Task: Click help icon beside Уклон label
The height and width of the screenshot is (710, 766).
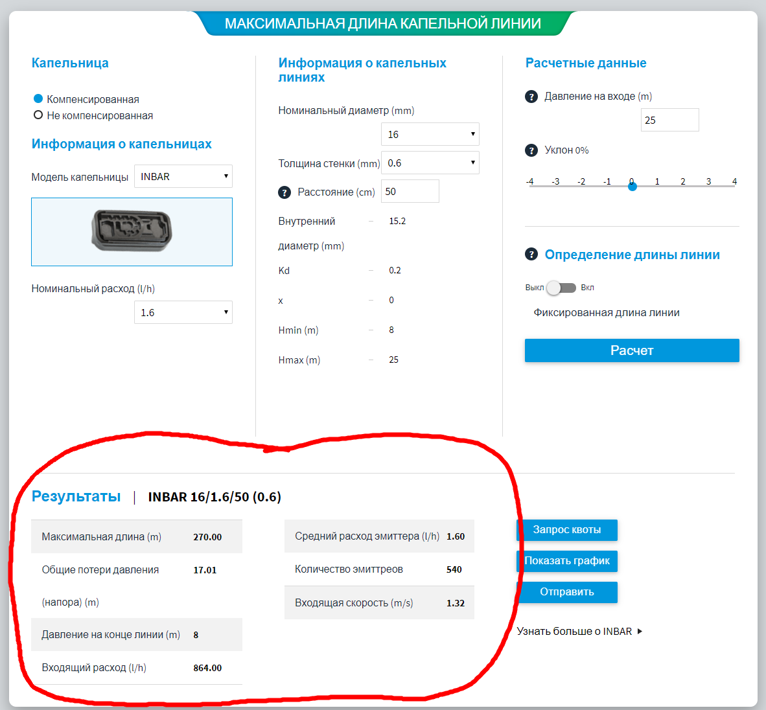Action: (x=531, y=150)
